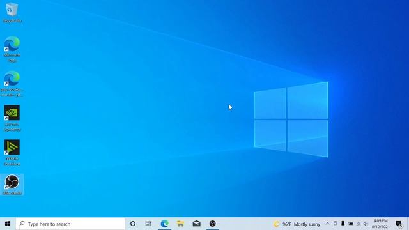Screen dimensions: 409x230
Task: Switch to OBS Studio on the taskbar
Action: pos(213,224)
